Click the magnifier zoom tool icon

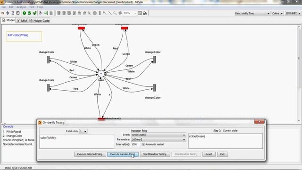(115, 13)
